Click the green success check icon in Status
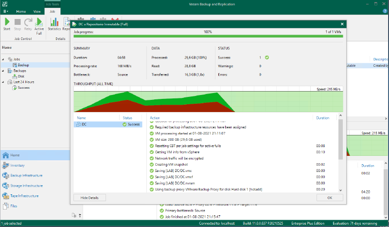The height and width of the screenshot is (227, 389). 267,57
